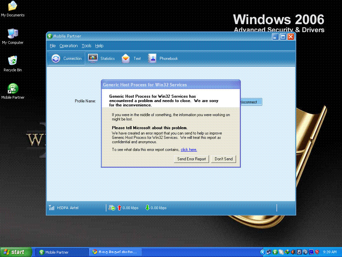
Task: Click the Internet Download Manager tray icon
Action: point(287,252)
